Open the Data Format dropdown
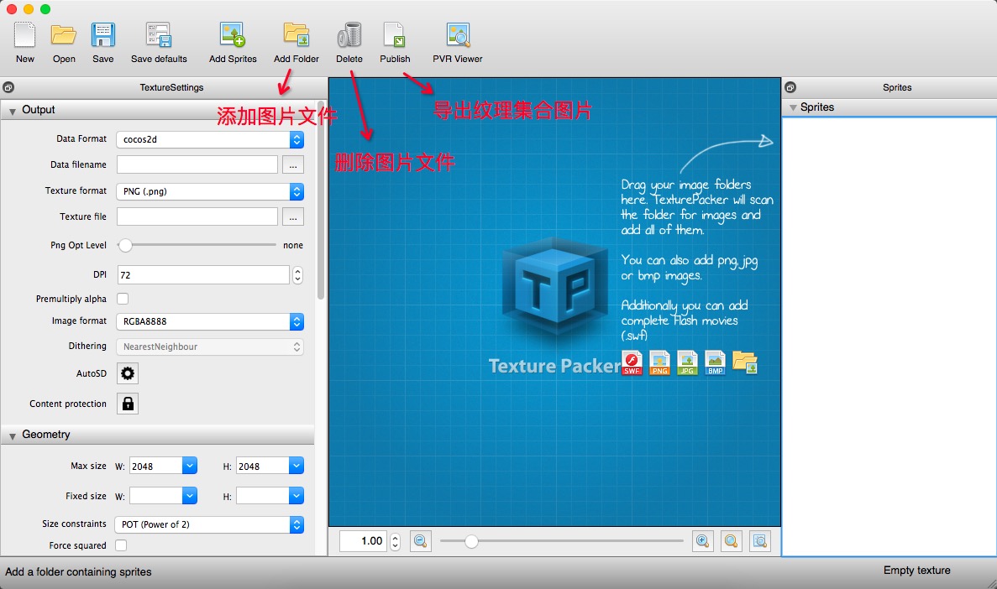The height and width of the screenshot is (589, 997). point(209,138)
